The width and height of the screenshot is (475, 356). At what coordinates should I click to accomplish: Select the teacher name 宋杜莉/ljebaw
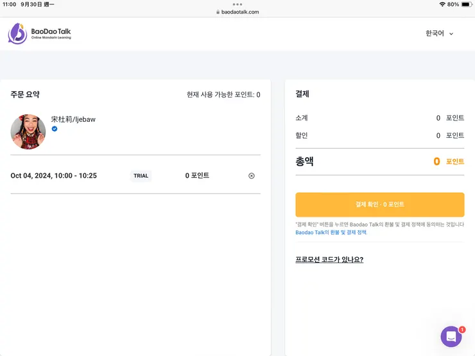[x=73, y=119]
